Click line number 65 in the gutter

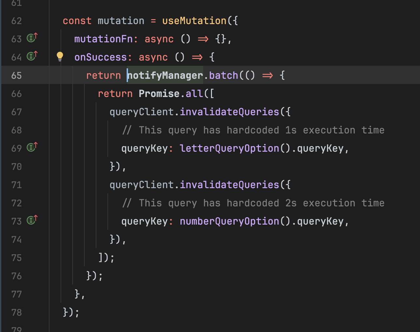pyautogui.click(x=17, y=76)
